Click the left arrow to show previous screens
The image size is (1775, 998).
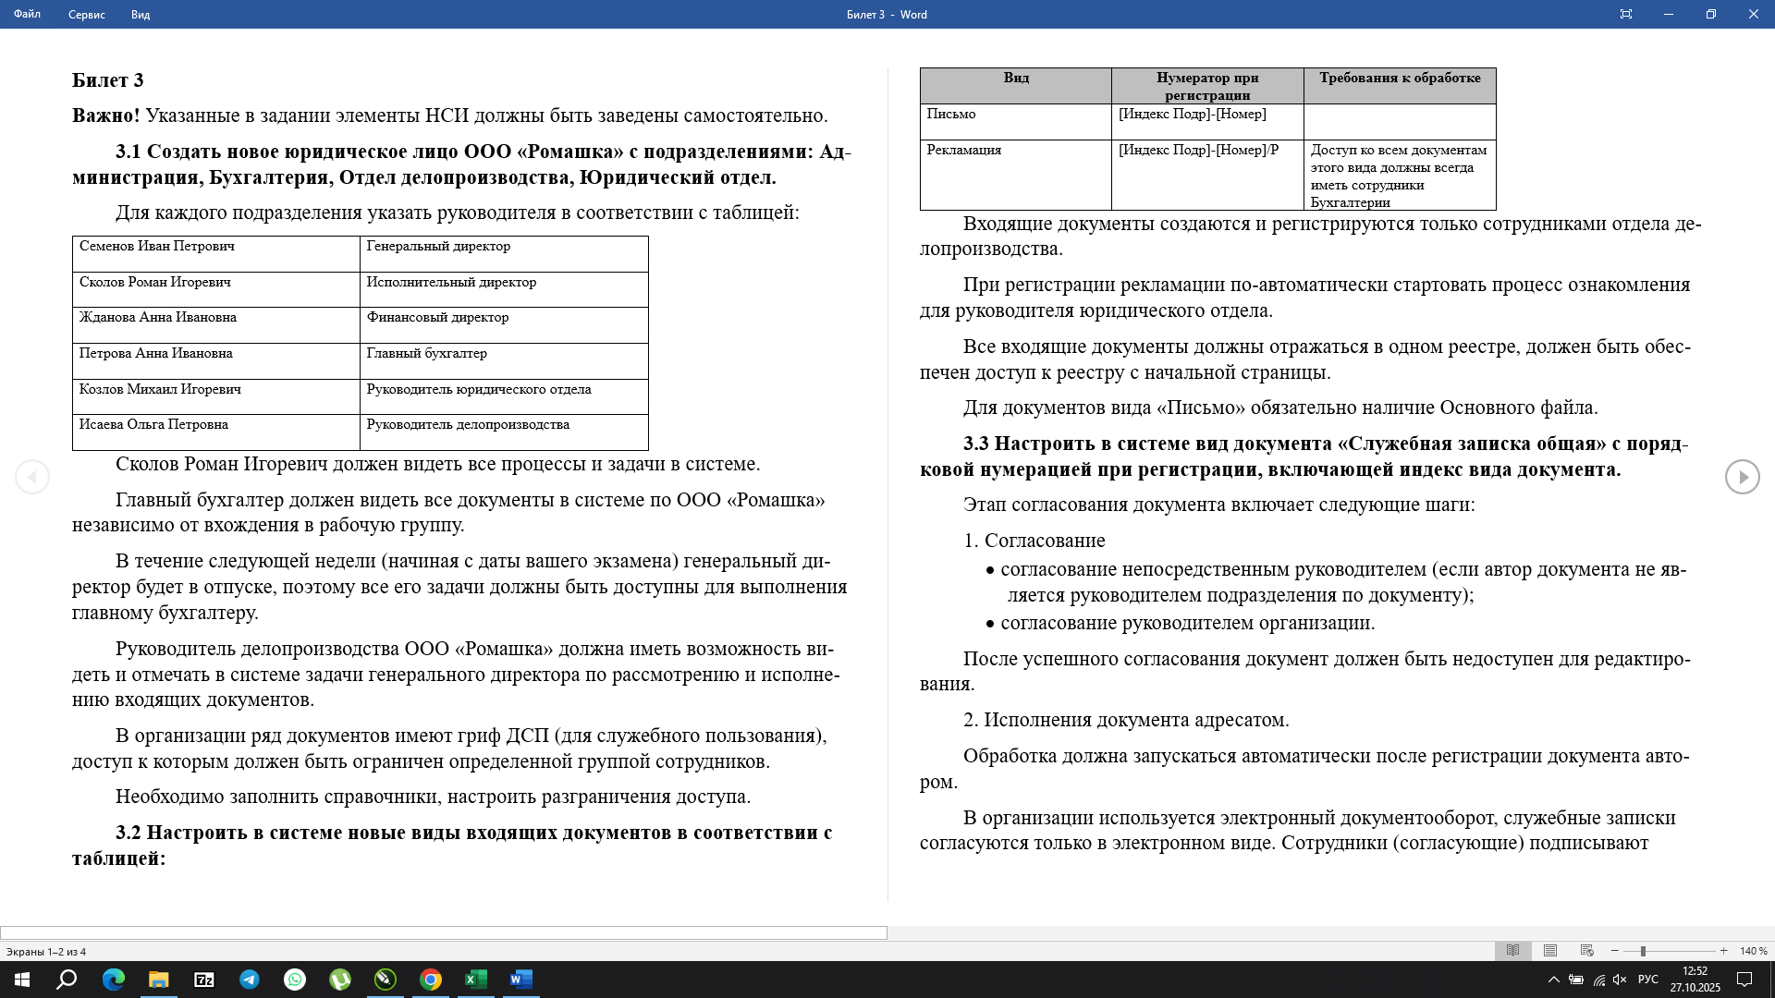coord(33,476)
